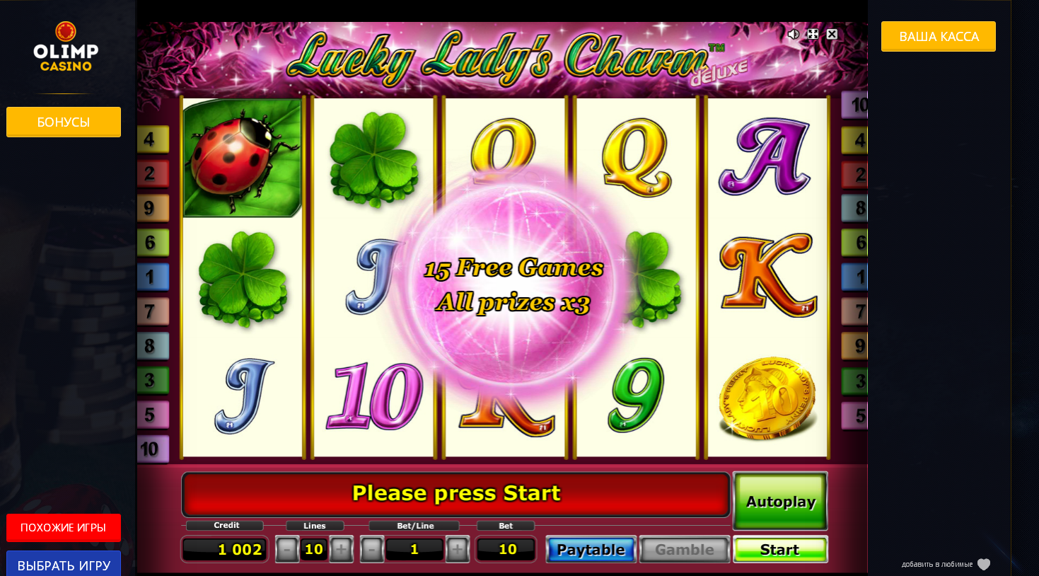
Task: Increase Bet/Line with plus button
Action: point(457,550)
